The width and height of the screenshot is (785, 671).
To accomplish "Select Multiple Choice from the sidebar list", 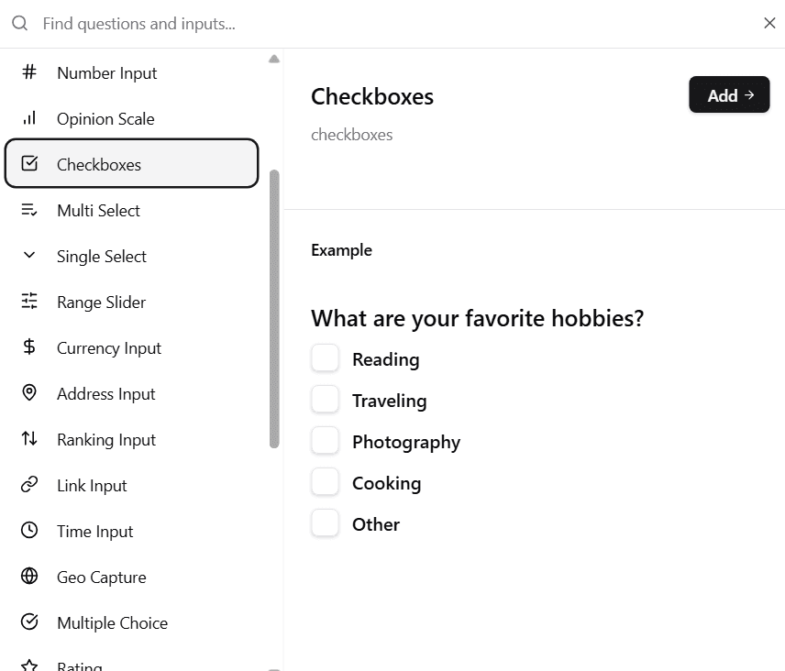I will [112, 622].
